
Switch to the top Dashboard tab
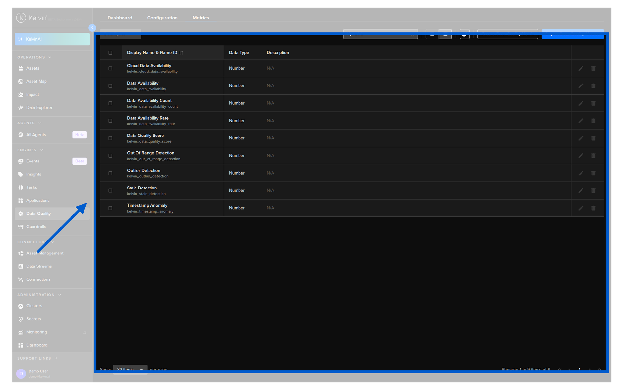click(120, 18)
